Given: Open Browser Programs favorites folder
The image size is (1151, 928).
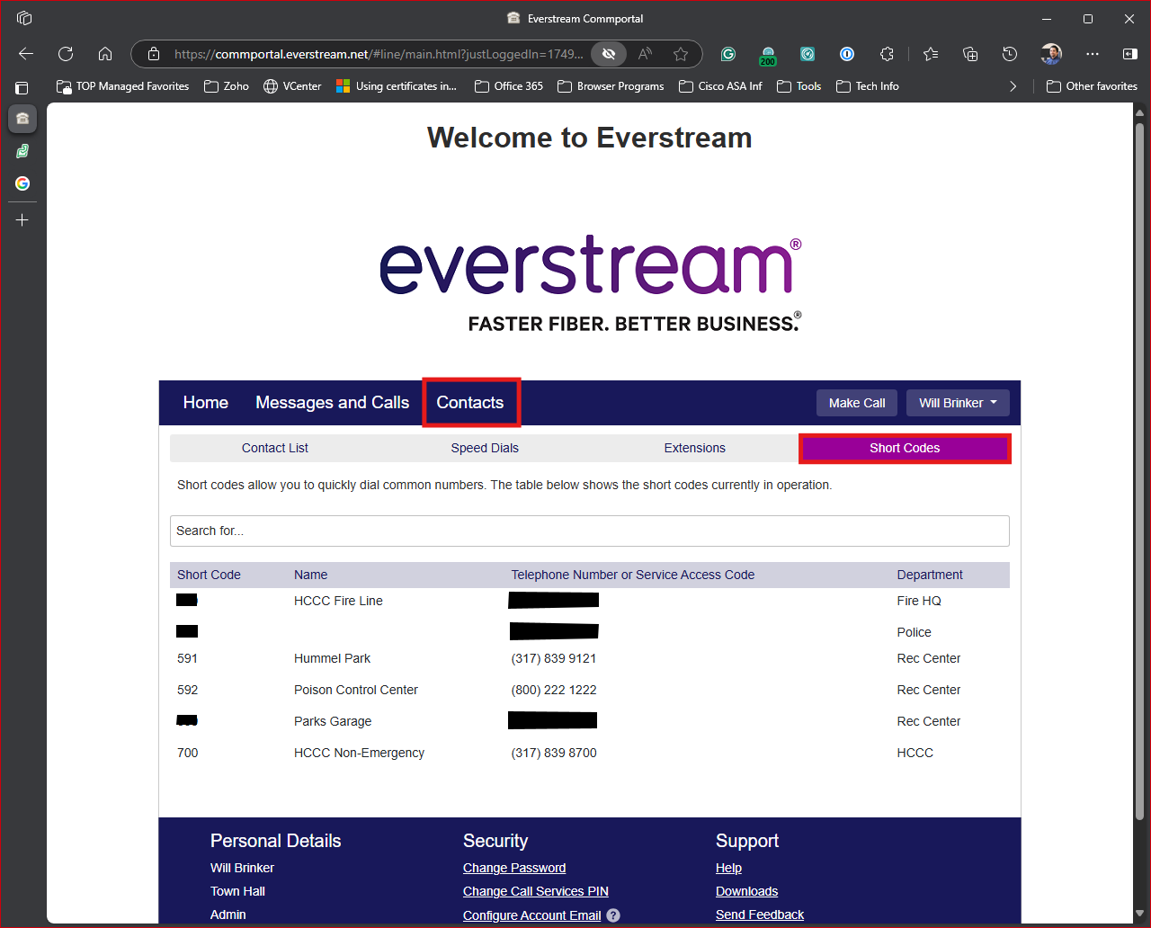Looking at the screenshot, I should [611, 86].
